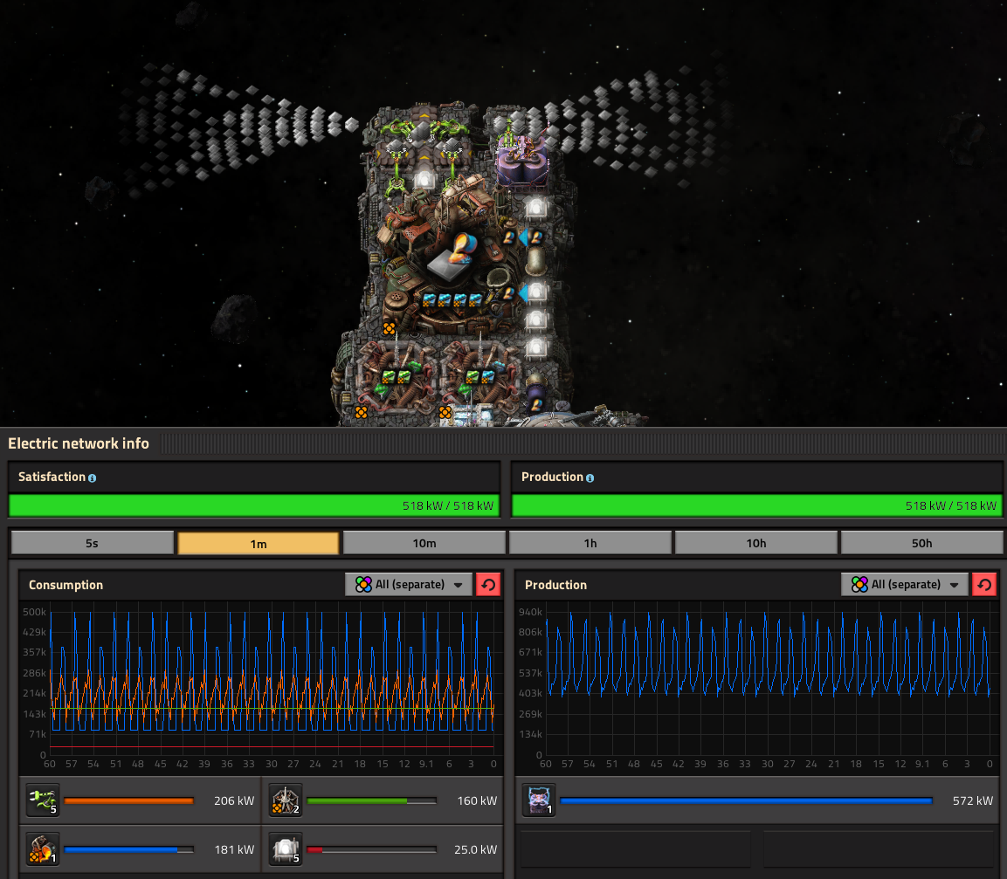
Task: Click the 206 kW value
Action: click(x=234, y=800)
